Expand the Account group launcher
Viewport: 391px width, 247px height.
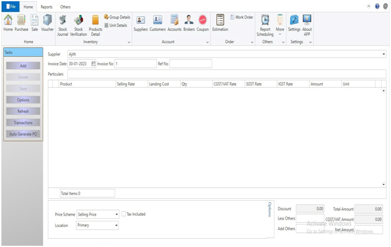[207, 42]
